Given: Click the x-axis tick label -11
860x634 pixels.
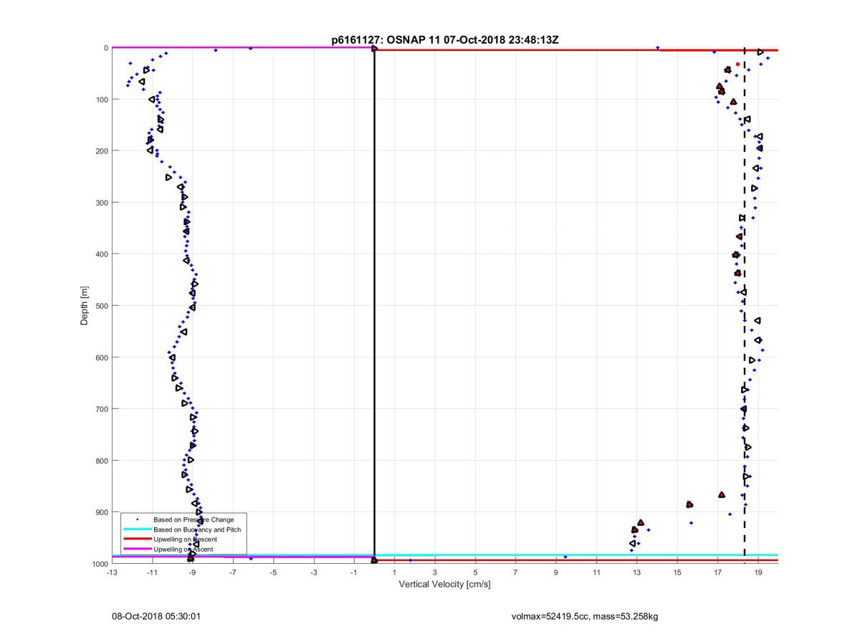Looking at the screenshot, I should pos(152,573).
